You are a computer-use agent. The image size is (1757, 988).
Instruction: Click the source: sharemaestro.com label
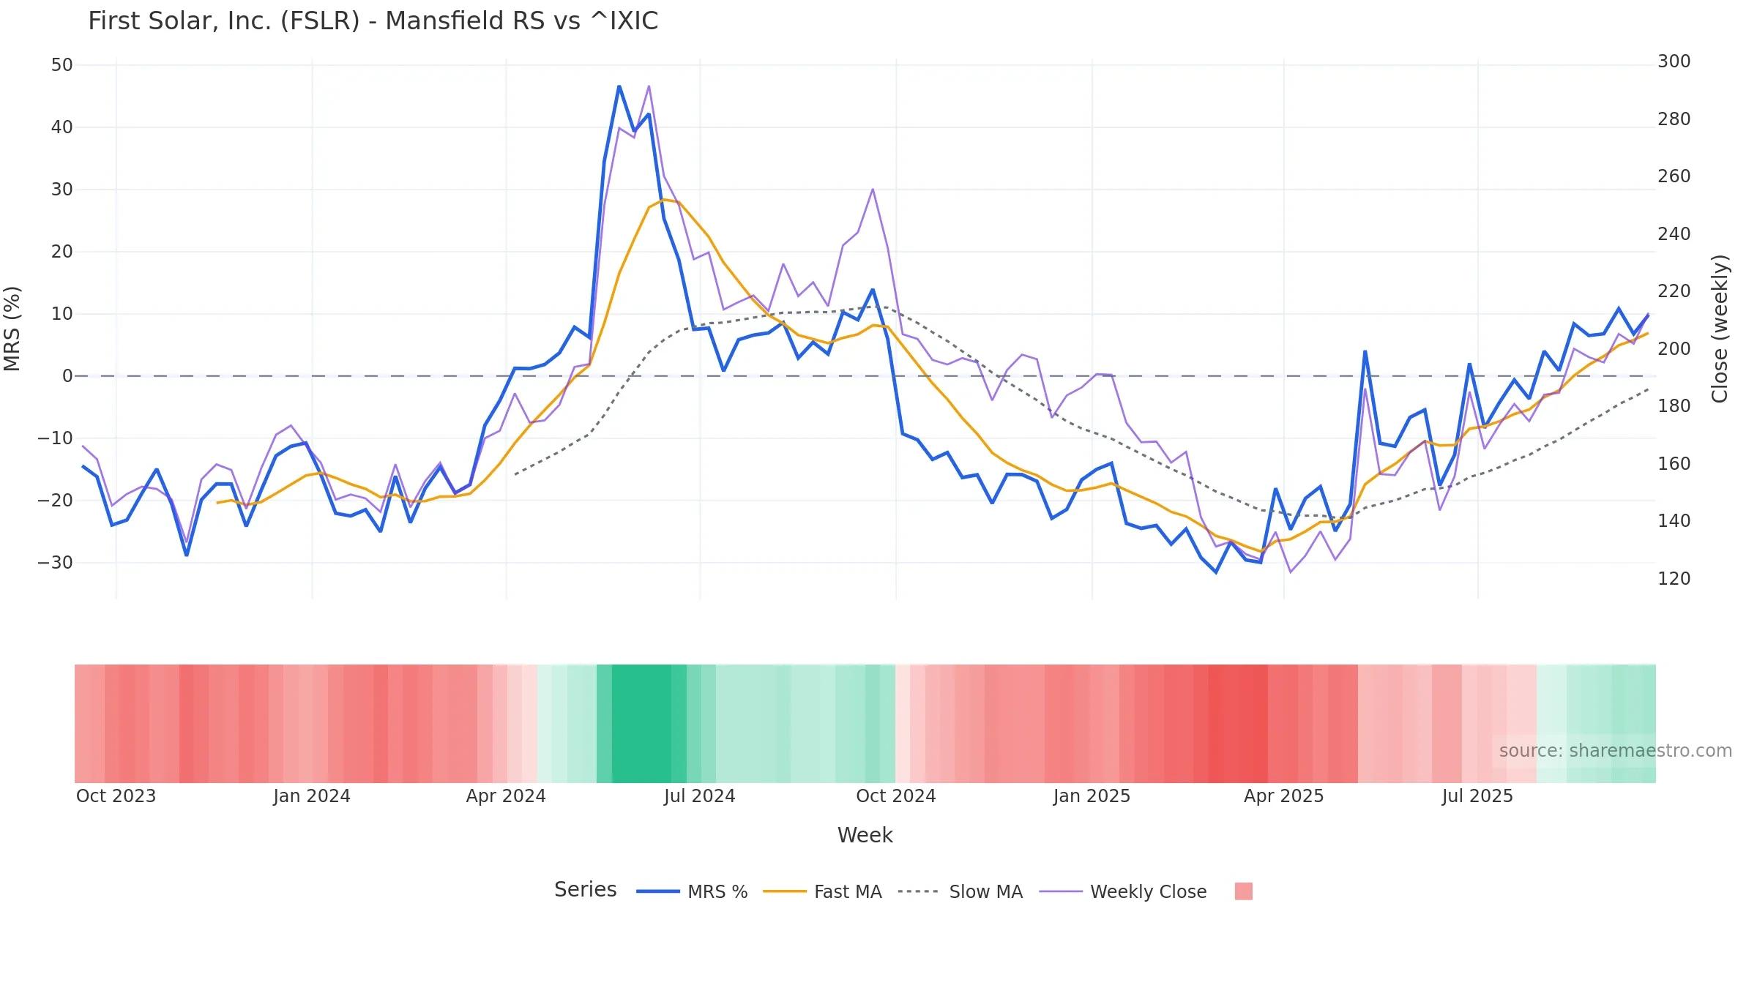[x=1615, y=751]
